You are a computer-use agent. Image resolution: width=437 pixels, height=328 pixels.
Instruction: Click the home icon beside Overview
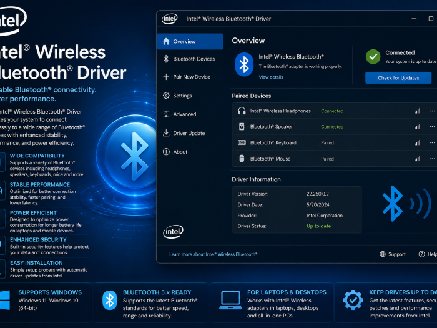(166, 41)
